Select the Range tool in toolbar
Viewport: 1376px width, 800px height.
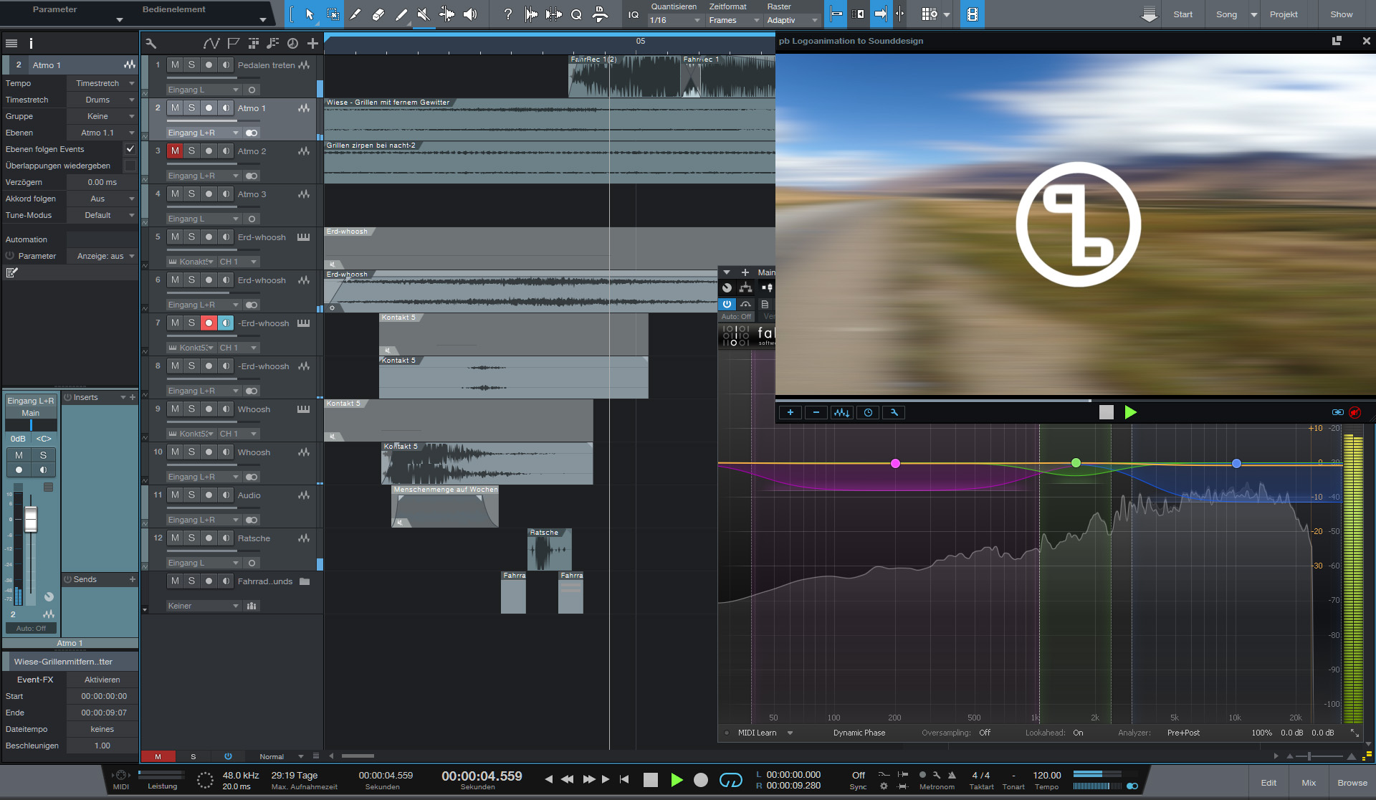(333, 14)
